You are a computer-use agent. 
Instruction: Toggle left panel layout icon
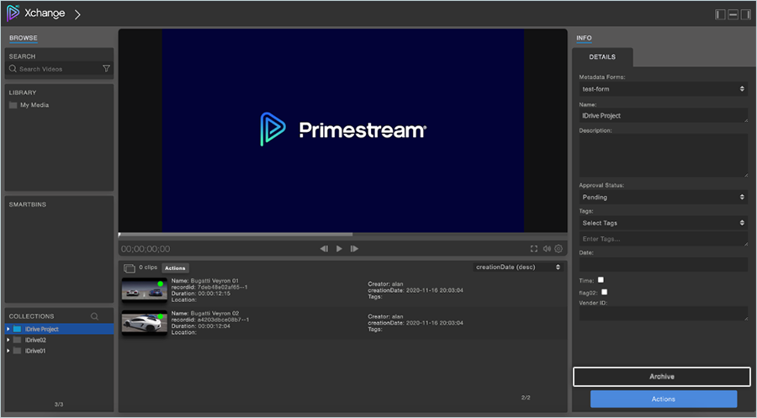tap(720, 14)
